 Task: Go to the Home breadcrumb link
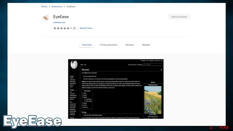pos(44,7)
